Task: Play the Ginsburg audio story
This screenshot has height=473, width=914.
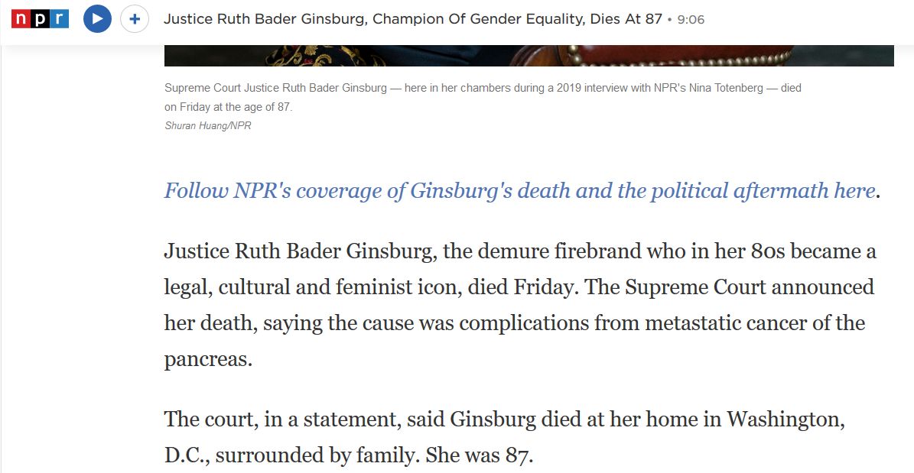Action: tap(97, 18)
